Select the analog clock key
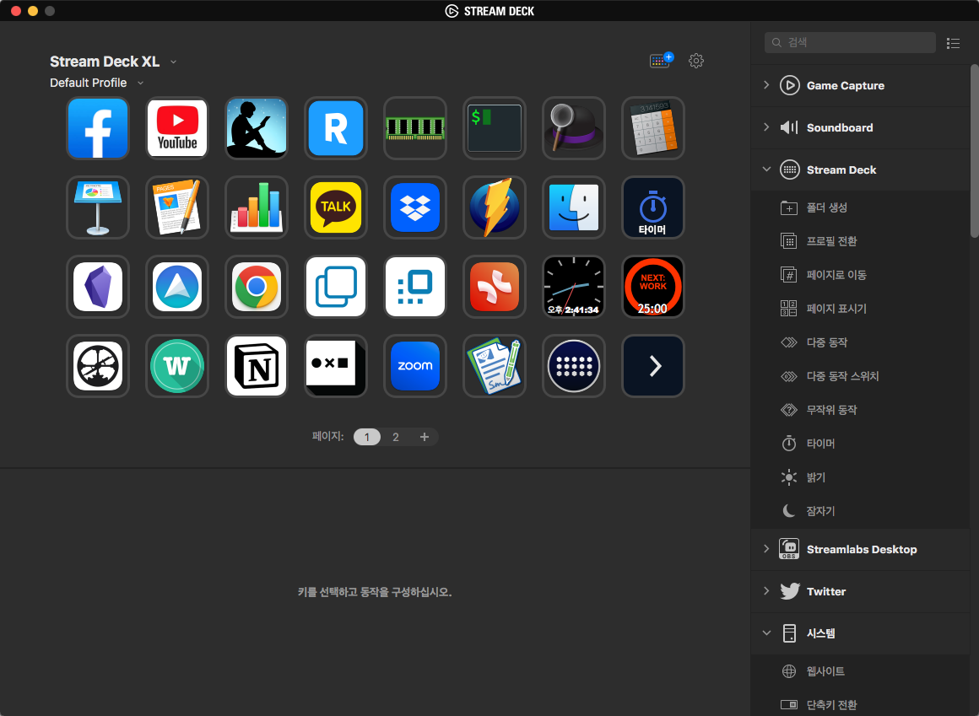Viewport: 979px width, 716px height. pyautogui.click(x=574, y=287)
